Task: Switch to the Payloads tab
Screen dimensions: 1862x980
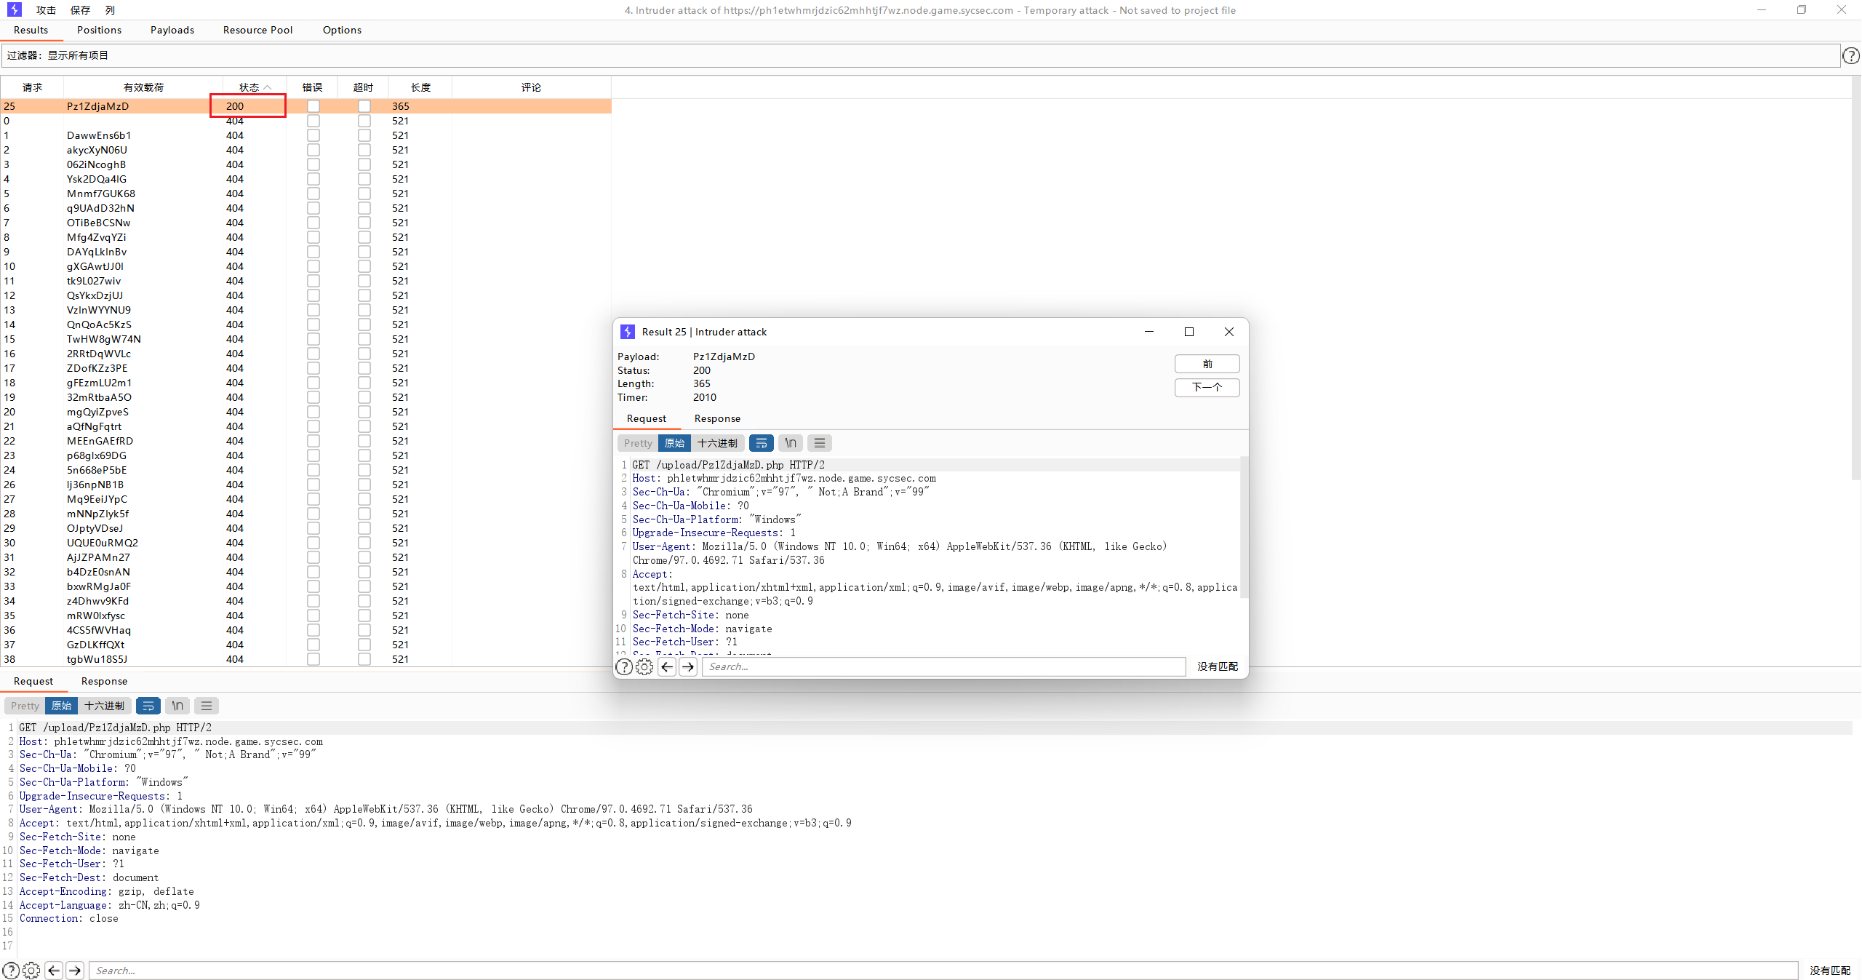Action: pos(172,30)
